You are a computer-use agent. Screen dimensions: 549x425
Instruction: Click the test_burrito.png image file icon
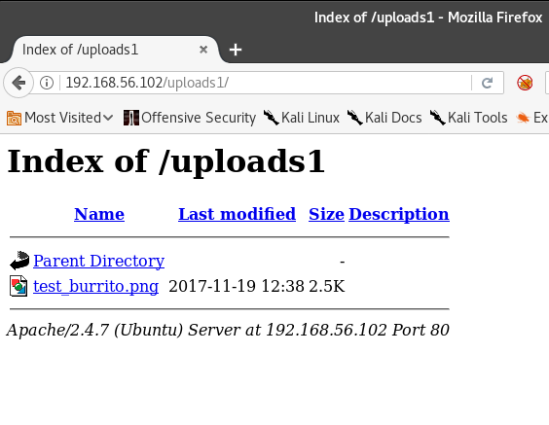tap(18, 286)
